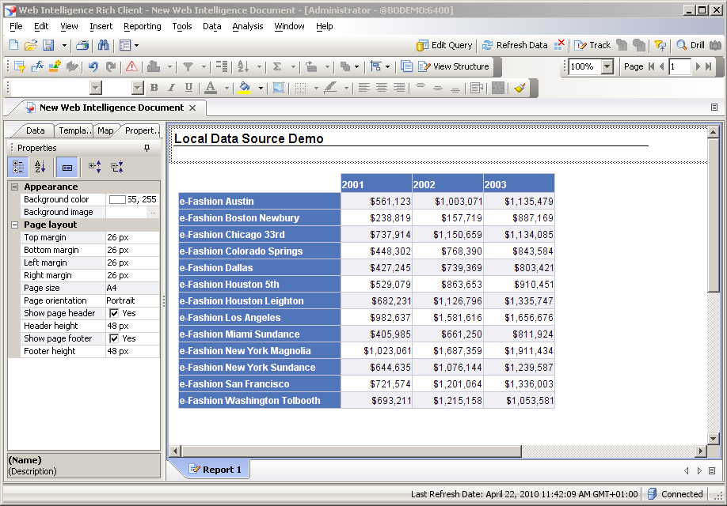Viewport: 727px width, 506px height.
Task: Open the Analysis menu
Action: (x=248, y=26)
